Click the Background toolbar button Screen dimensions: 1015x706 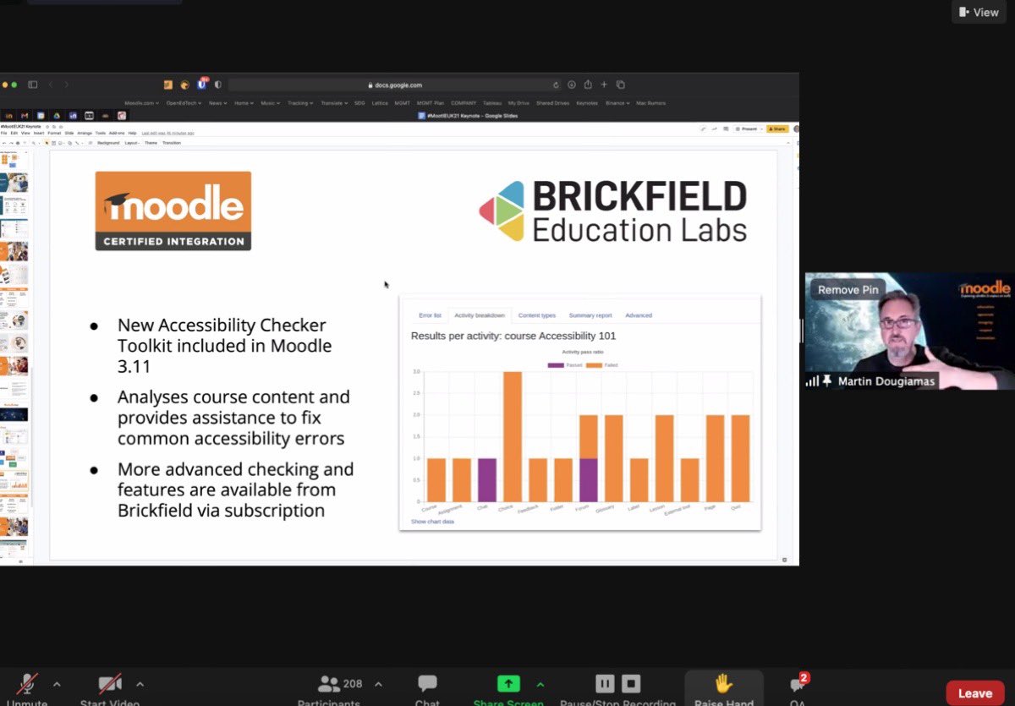click(x=108, y=143)
